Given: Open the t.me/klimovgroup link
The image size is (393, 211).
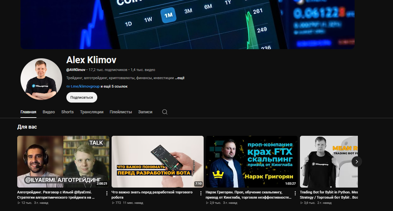Looking at the screenshot, I should 85,87.
